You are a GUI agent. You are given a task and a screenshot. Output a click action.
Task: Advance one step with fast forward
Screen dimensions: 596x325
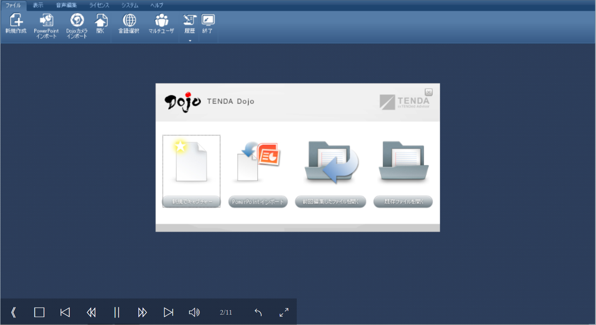click(x=143, y=312)
